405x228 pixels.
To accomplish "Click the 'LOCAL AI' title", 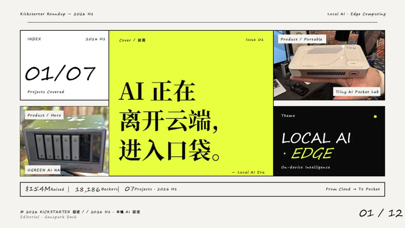I will (x=316, y=138).
